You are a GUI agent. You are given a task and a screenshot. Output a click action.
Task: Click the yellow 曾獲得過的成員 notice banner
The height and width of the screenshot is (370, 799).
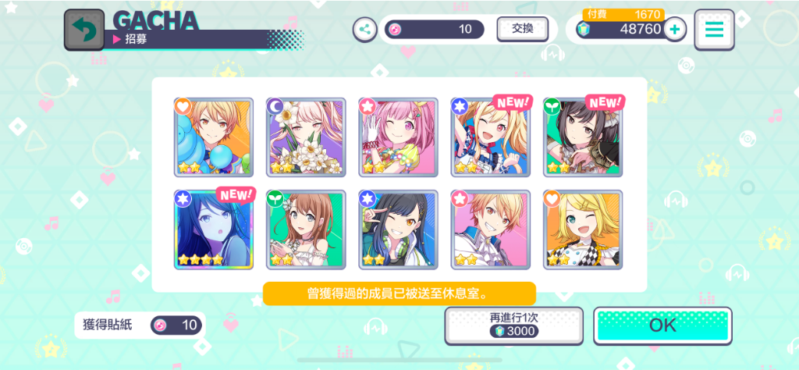pyautogui.click(x=399, y=294)
